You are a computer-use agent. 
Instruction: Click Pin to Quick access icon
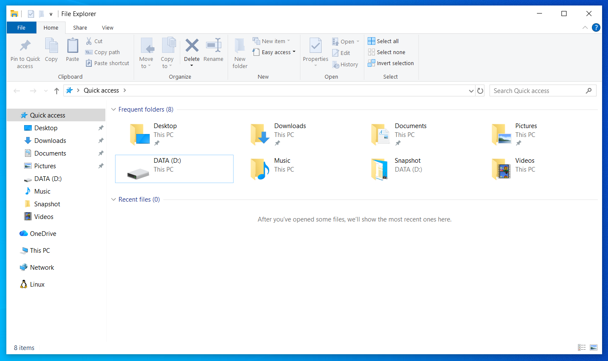pyautogui.click(x=25, y=45)
